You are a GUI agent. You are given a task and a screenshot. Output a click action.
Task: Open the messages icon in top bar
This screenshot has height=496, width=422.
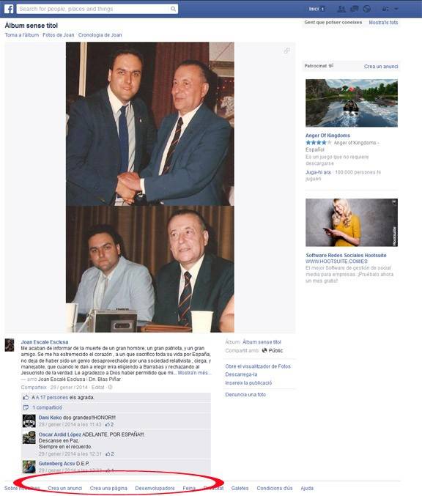[355, 9]
